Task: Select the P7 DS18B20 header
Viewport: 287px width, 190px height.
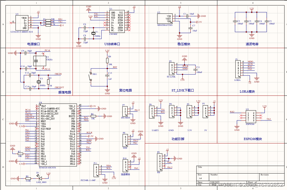Action: click(x=125, y=111)
